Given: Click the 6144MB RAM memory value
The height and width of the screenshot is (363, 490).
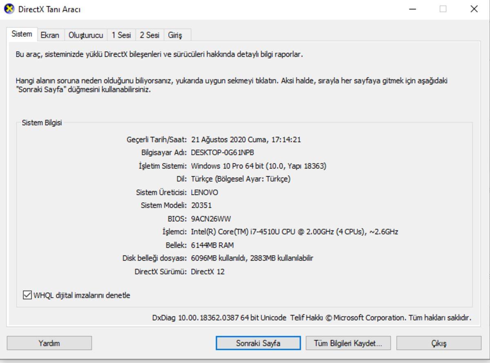Looking at the screenshot, I should click(x=212, y=244).
